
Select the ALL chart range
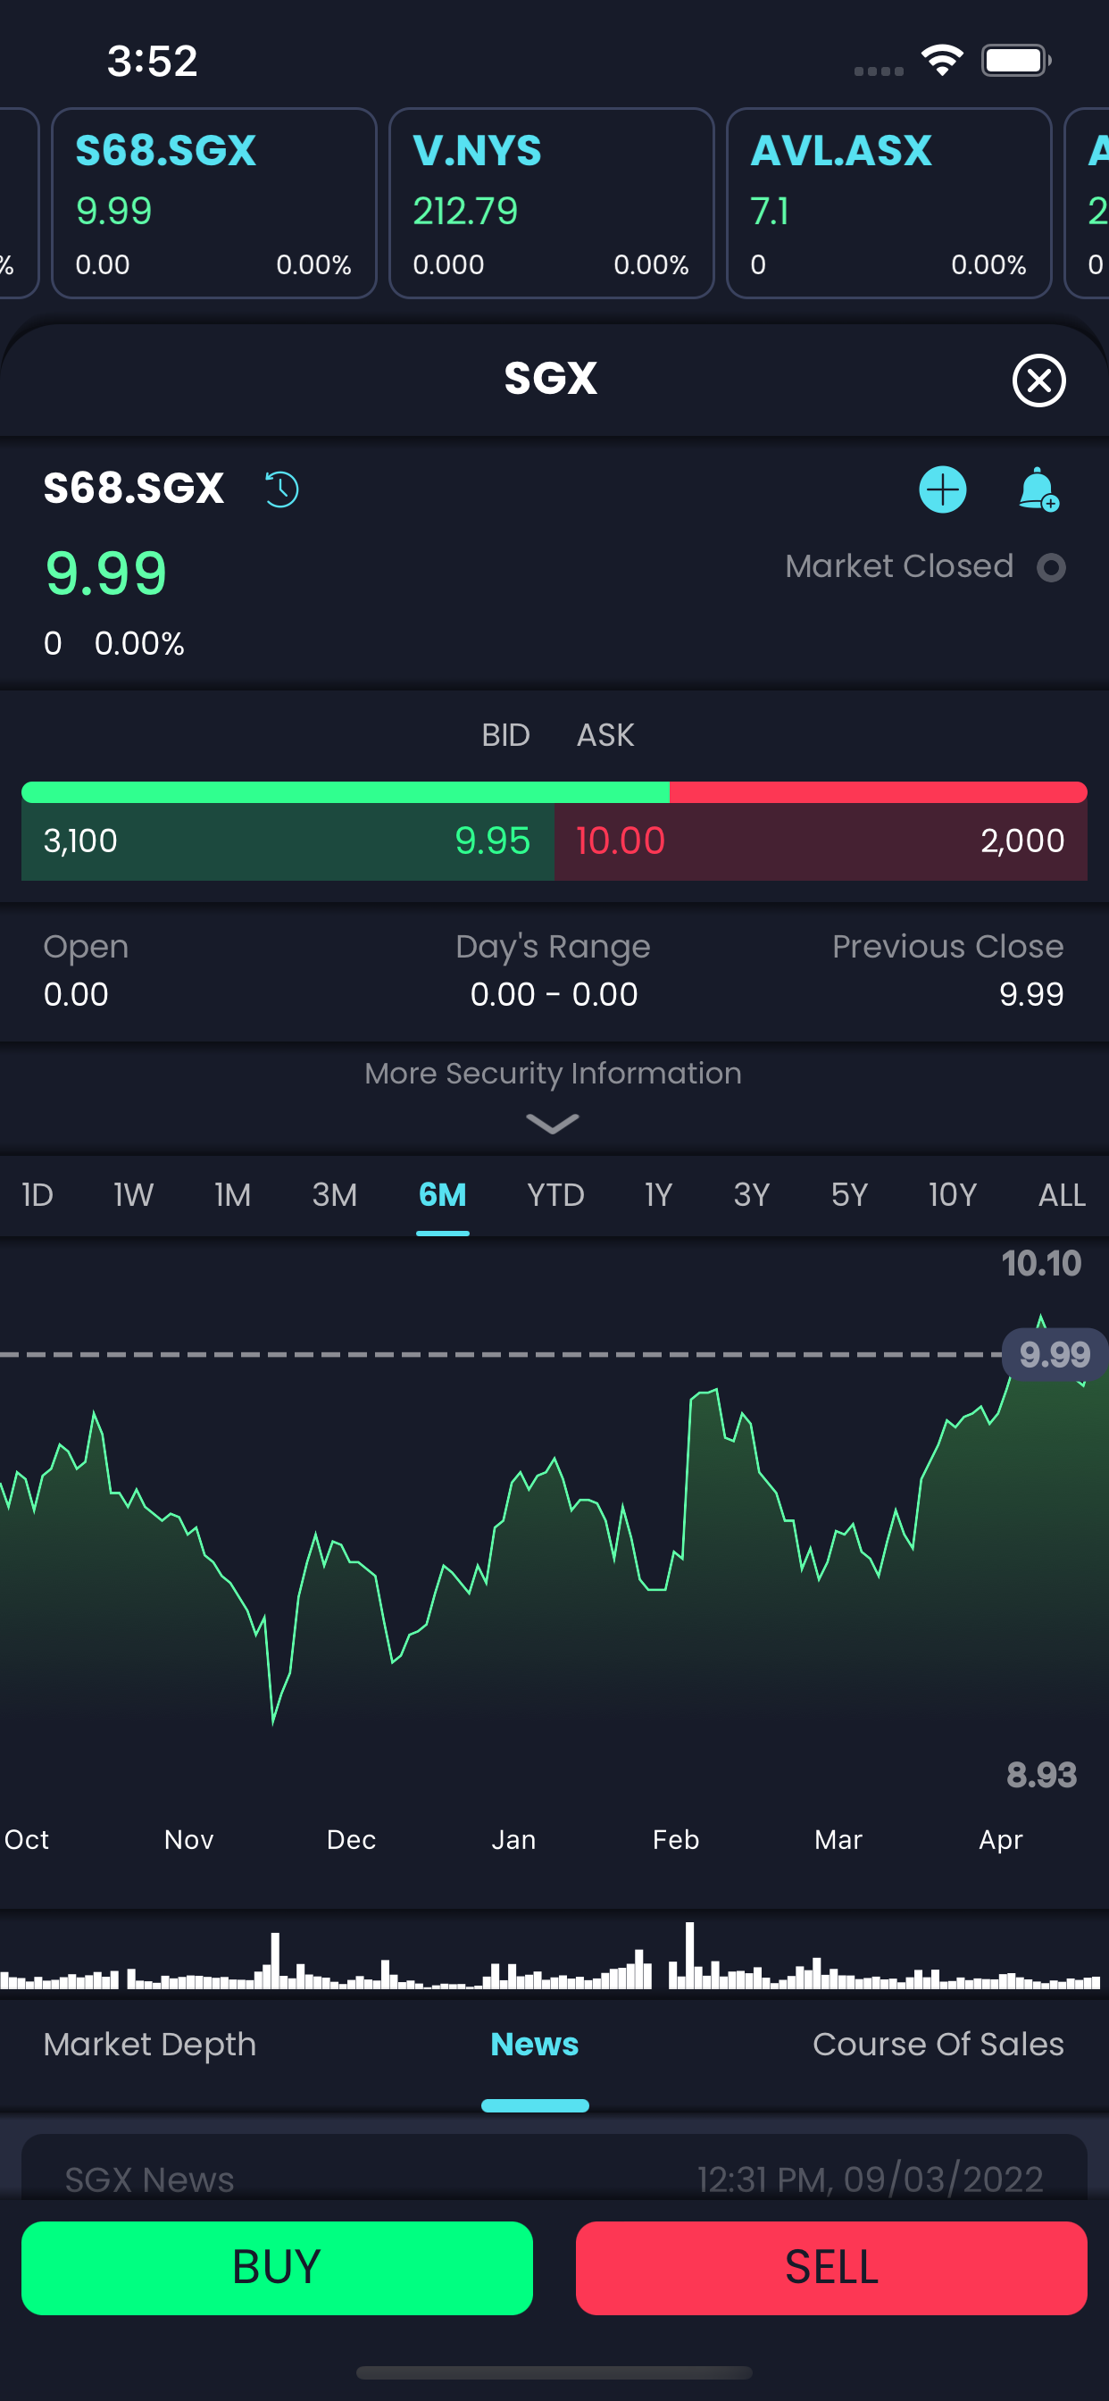click(1062, 1194)
